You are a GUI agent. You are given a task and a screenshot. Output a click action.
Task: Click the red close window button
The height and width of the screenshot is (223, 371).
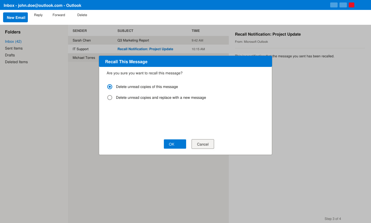352,5
